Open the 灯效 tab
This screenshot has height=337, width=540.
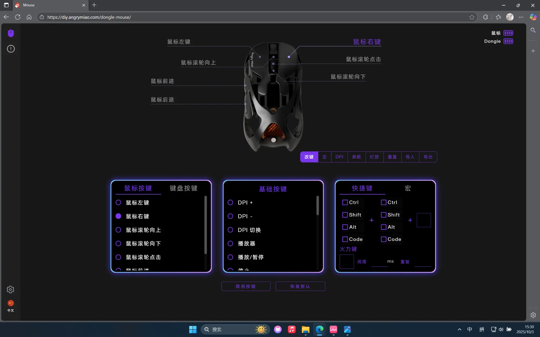pos(374,157)
